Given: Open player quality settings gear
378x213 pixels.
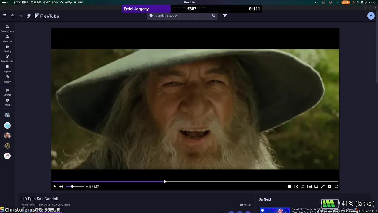Looking at the screenshot, I should pyautogui.click(x=329, y=186).
